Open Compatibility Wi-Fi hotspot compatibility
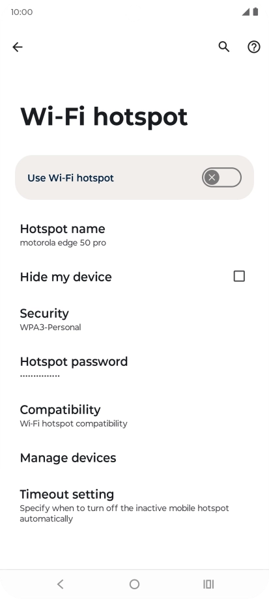Screen dimensions: 269x599 click(x=134, y=415)
